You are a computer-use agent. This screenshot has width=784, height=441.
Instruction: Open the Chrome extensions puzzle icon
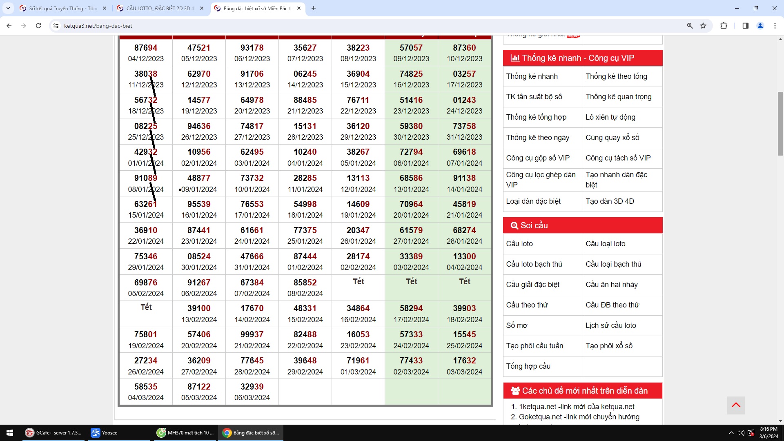[x=724, y=26]
